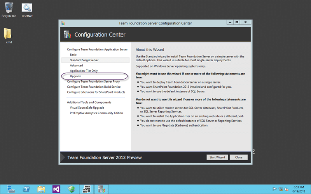Click the Close button in footer
The height and width of the screenshot is (194, 311).
pos(239,158)
